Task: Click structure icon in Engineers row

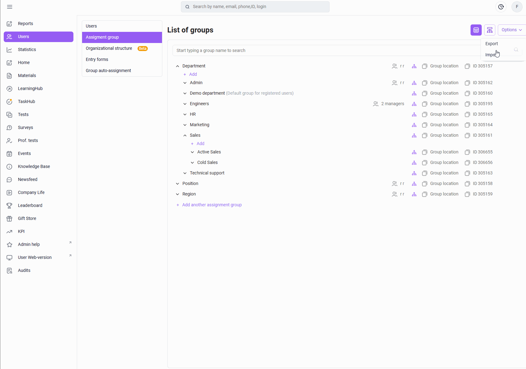Action: pos(414,104)
